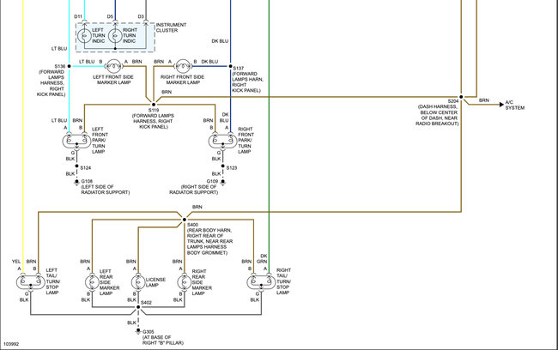Click the S402 splice junction dot
Image resolution: width=558 pixels, height=350 pixels.
pos(138,307)
